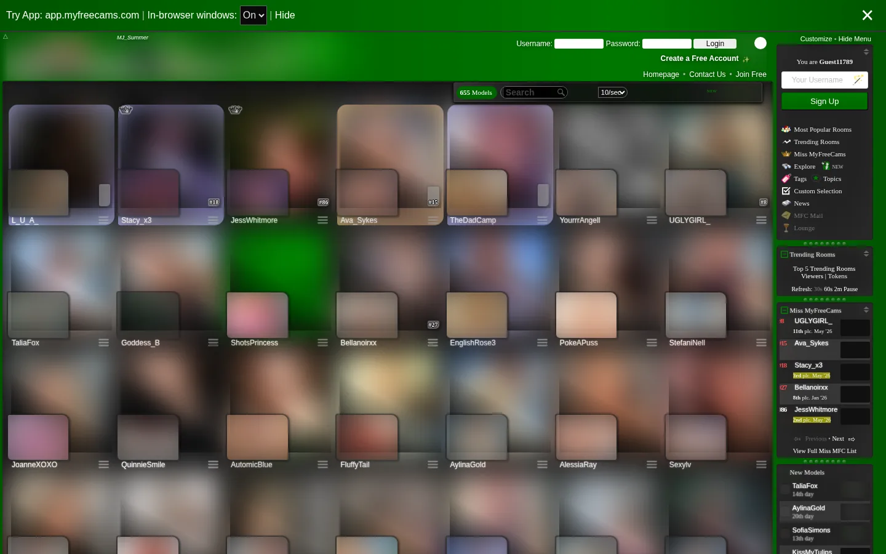The image size is (886, 554).
Task: Open the Contact Us link
Action: (707, 74)
